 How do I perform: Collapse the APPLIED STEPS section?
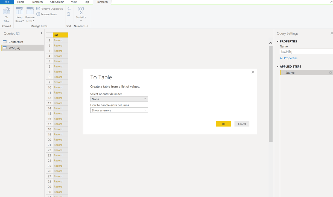point(277,66)
